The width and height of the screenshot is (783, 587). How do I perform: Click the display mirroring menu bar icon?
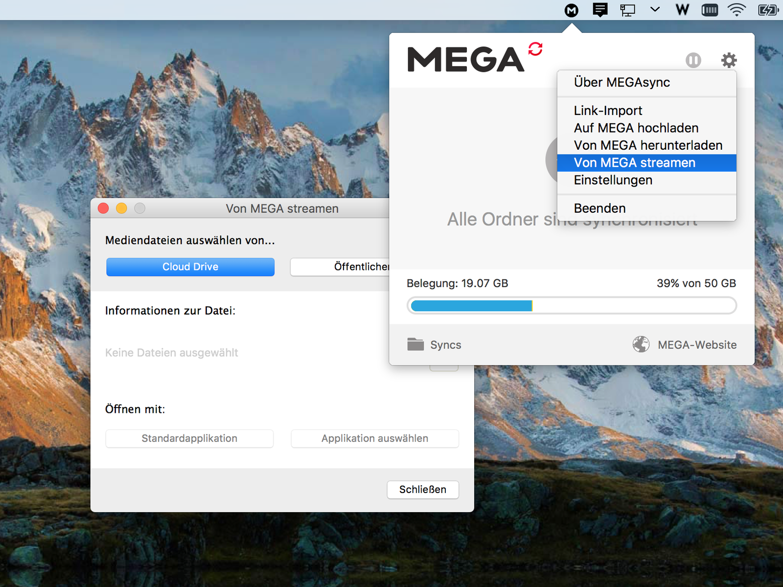point(627,10)
